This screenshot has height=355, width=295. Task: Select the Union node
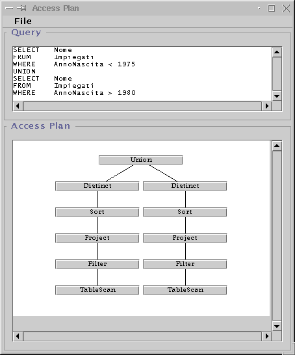(141, 160)
